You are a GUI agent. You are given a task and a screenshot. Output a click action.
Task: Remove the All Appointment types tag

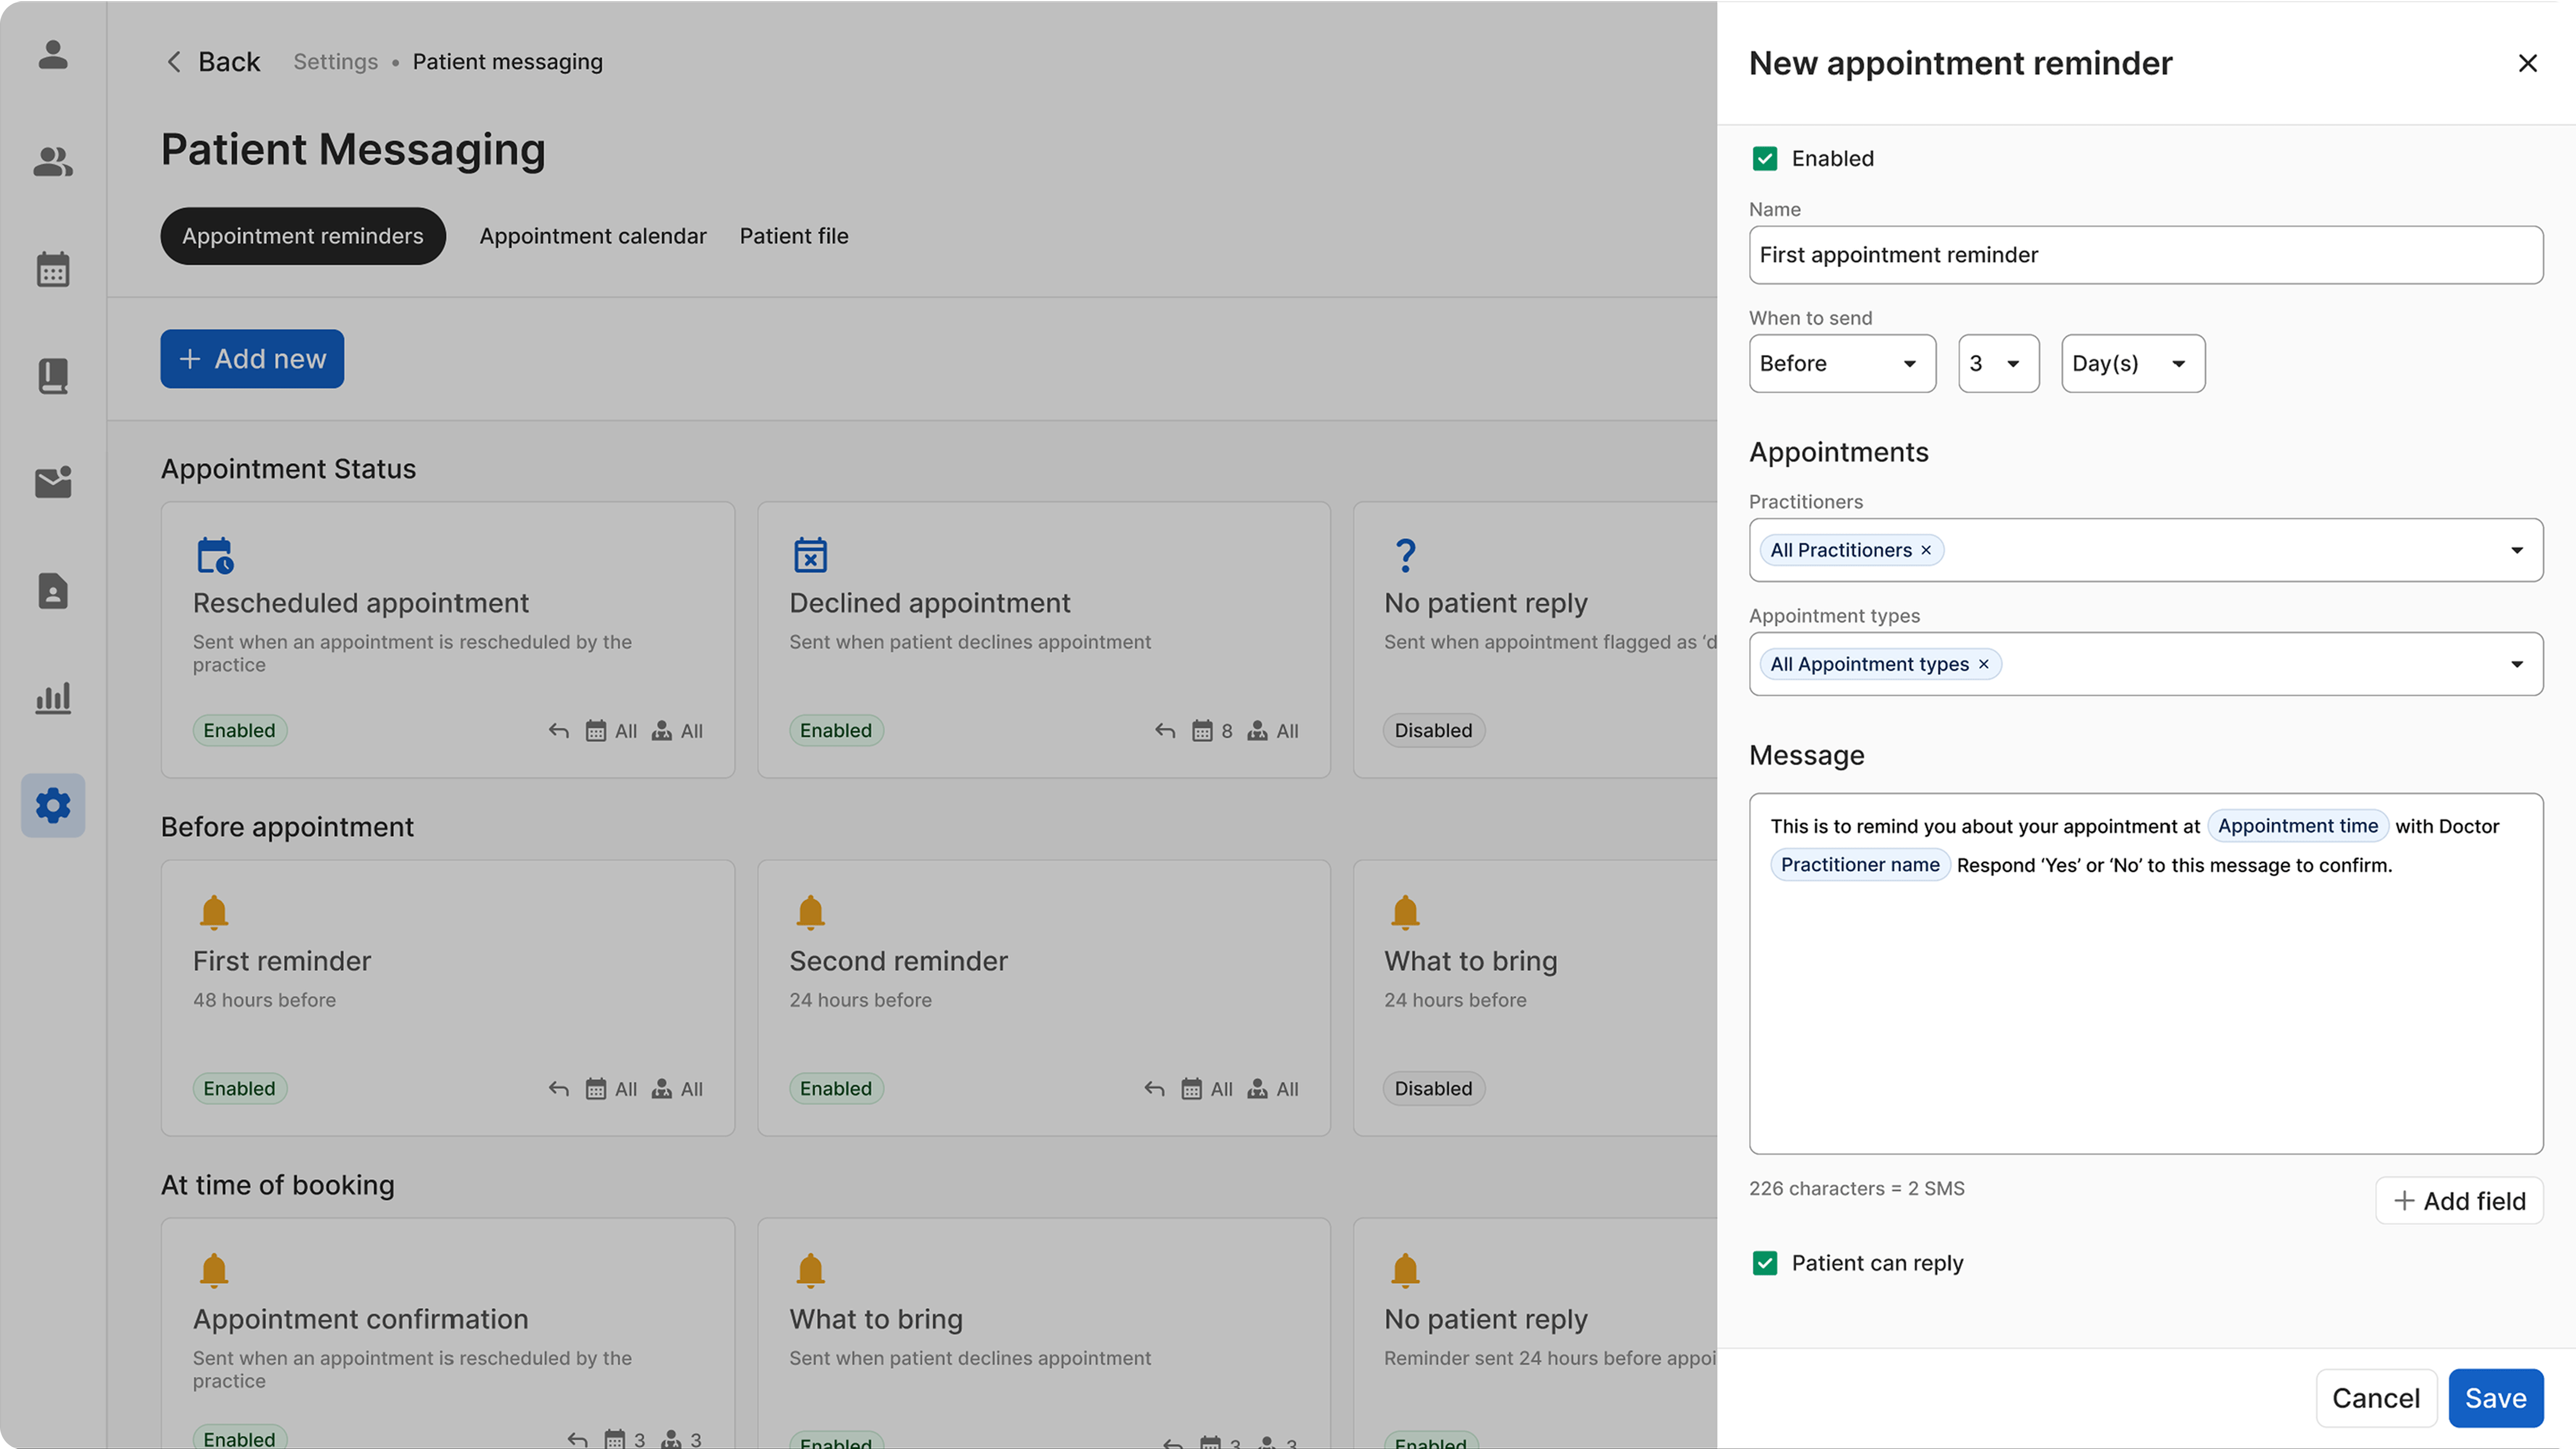click(1984, 664)
